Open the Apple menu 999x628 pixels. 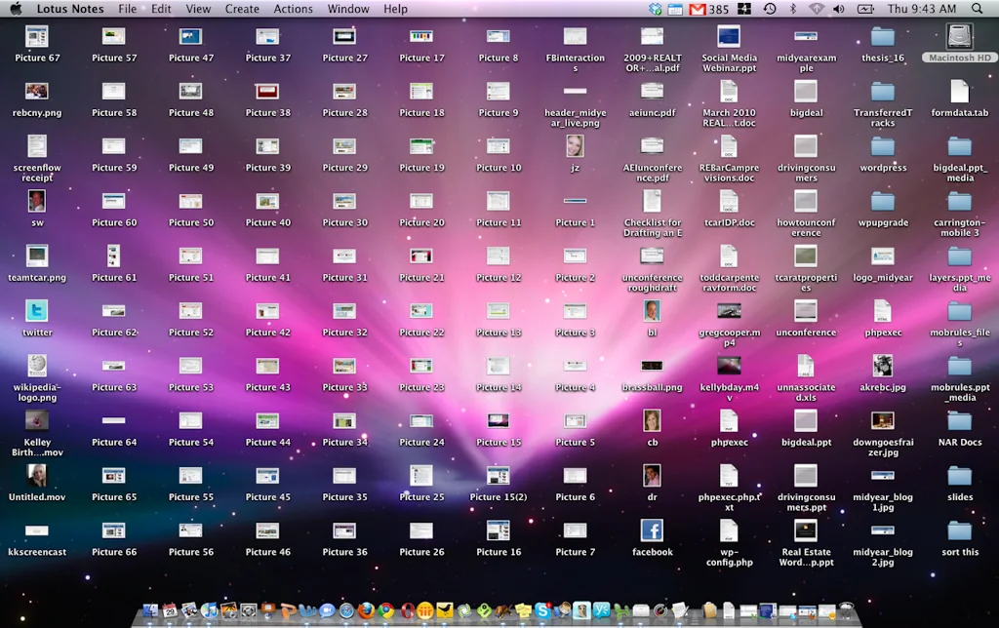tap(16, 9)
